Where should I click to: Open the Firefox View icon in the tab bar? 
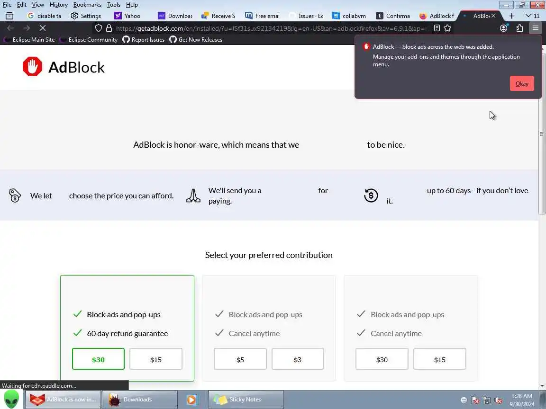(9, 16)
